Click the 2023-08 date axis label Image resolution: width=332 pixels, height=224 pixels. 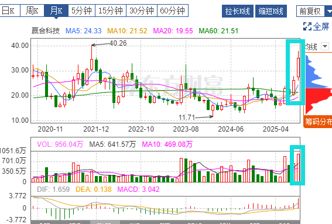[x=186, y=129]
